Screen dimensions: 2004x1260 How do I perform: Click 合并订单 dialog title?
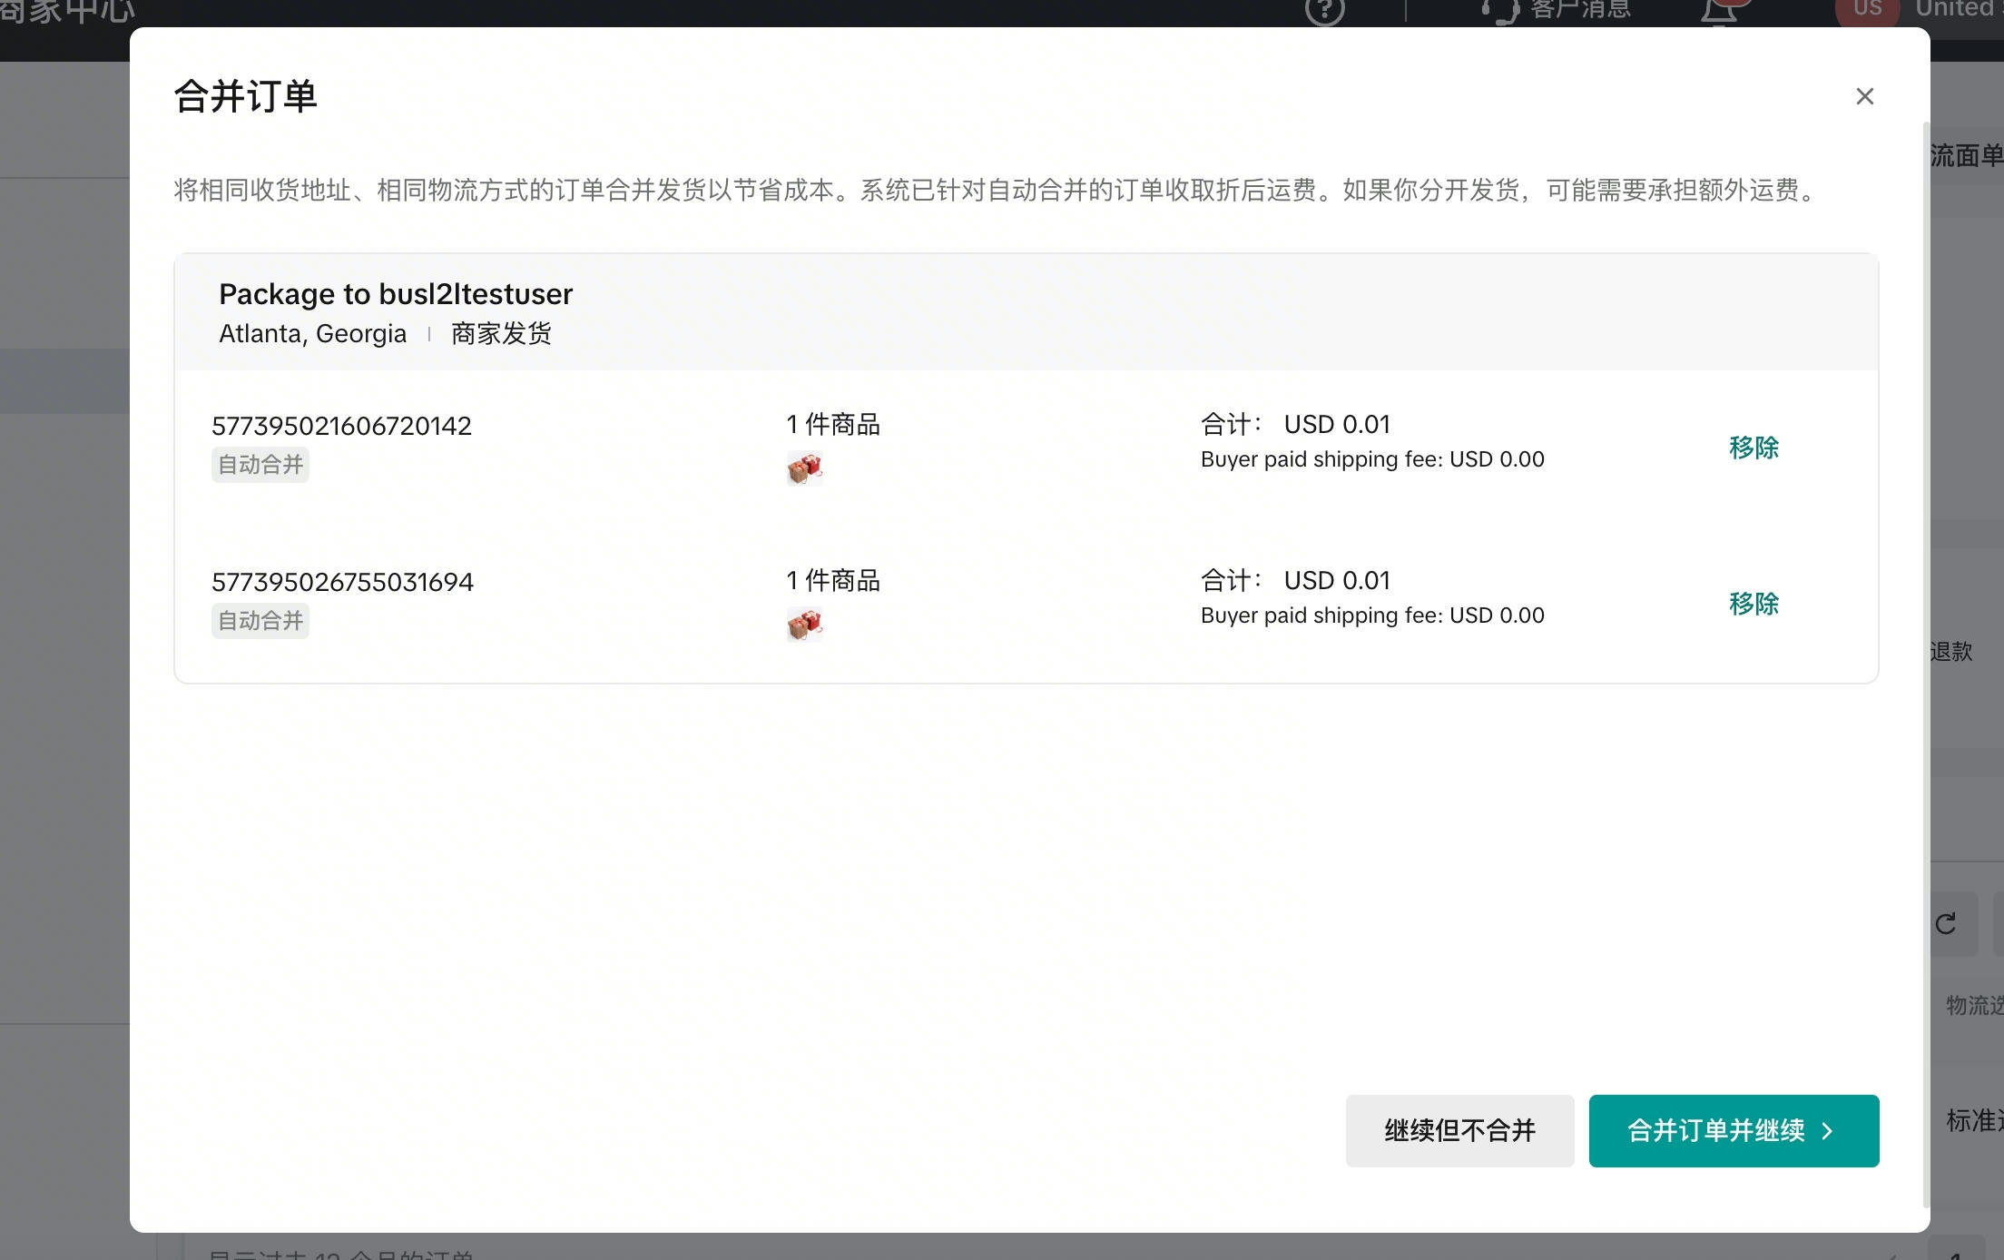click(245, 96)
